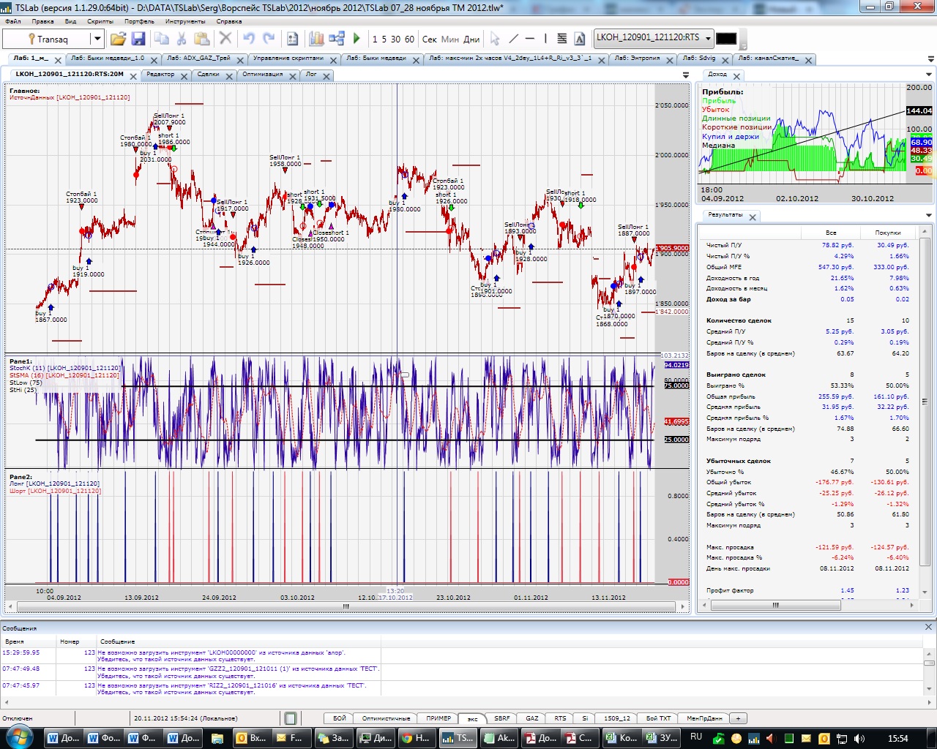
Task: Select the line drawing tool
Action: [513, 39]
